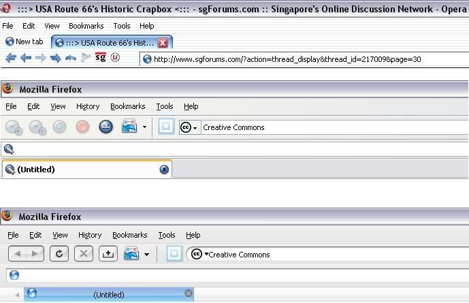Screen dimensions: 469x303
Task: Close (Untitled) tab in lower Firefox
Action: (x=189, y=293)
